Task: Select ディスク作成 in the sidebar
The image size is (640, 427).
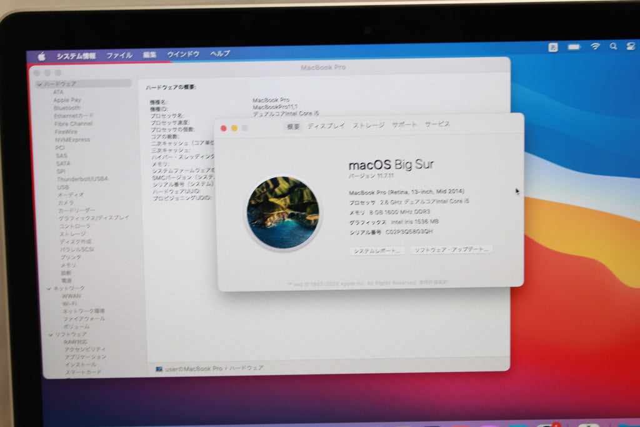Action: tap(76, 242)
